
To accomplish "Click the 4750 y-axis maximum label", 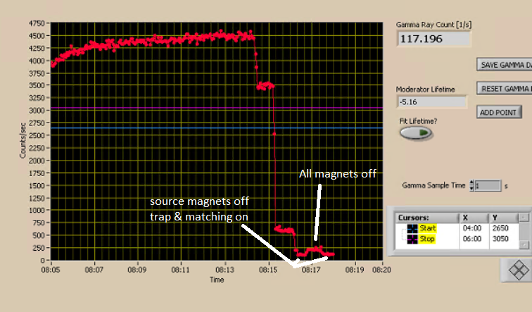I will 37,23.
